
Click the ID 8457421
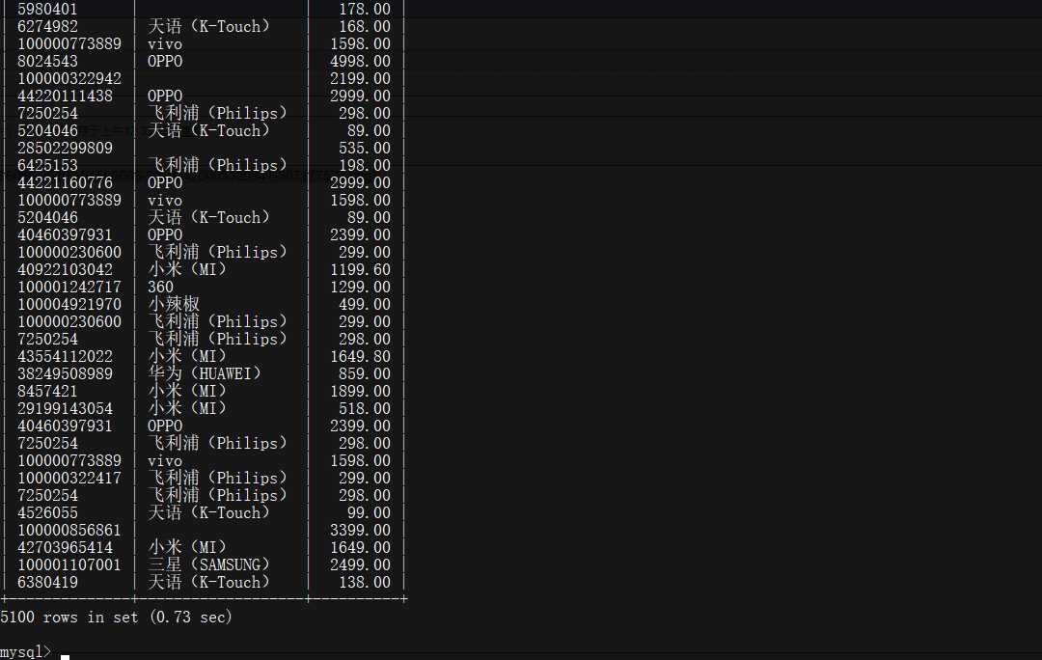(47, 392)
